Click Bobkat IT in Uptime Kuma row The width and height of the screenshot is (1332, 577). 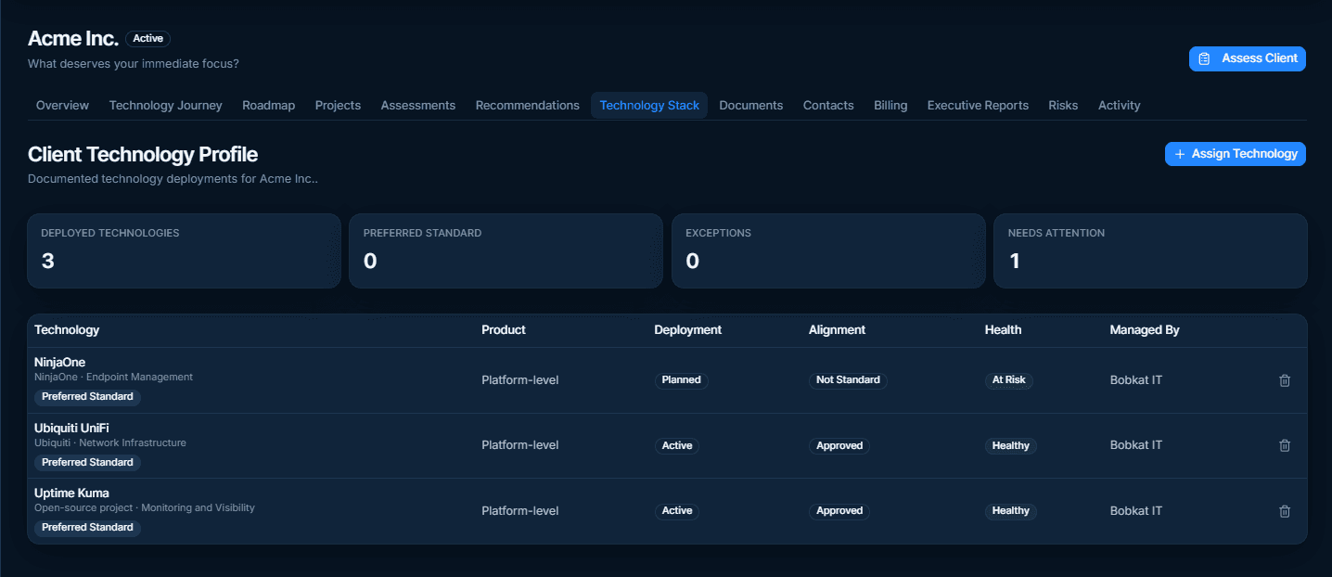coord(1136,511)
